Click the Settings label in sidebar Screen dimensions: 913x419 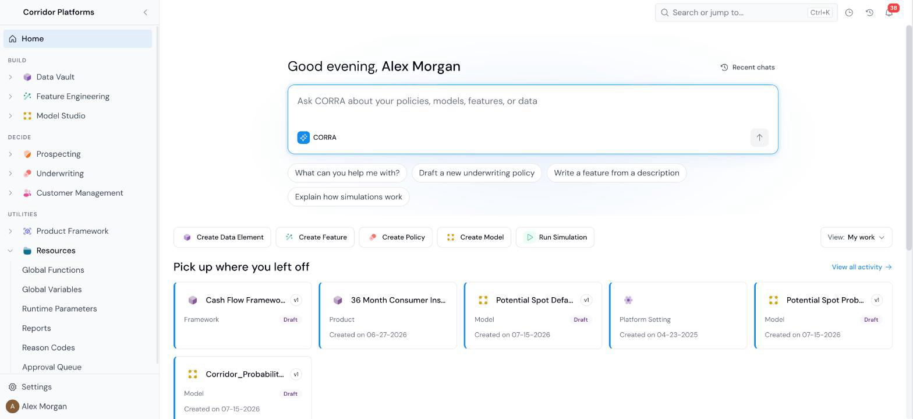(x=37, y=387)
